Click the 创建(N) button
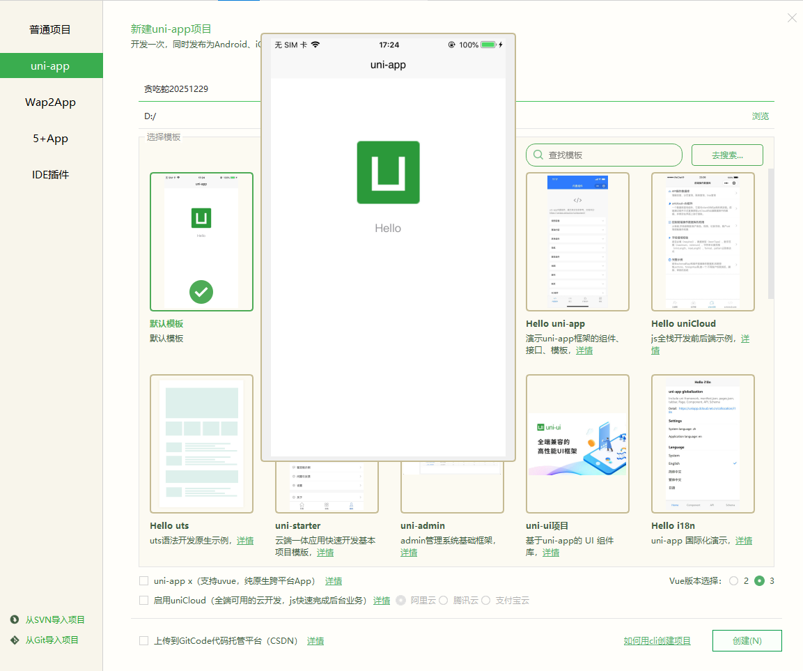Viewport: 803px width, 671px height. (x=747, y=640)
